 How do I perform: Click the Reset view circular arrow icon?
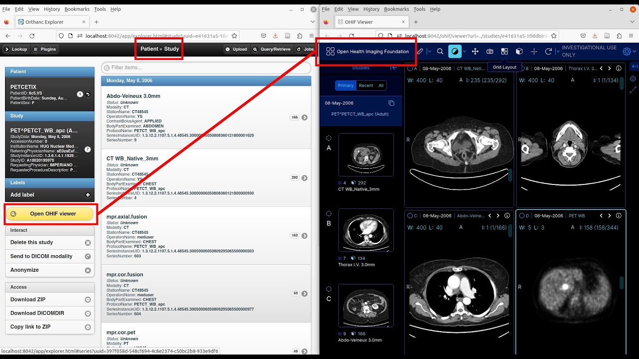tap(548, 51)
